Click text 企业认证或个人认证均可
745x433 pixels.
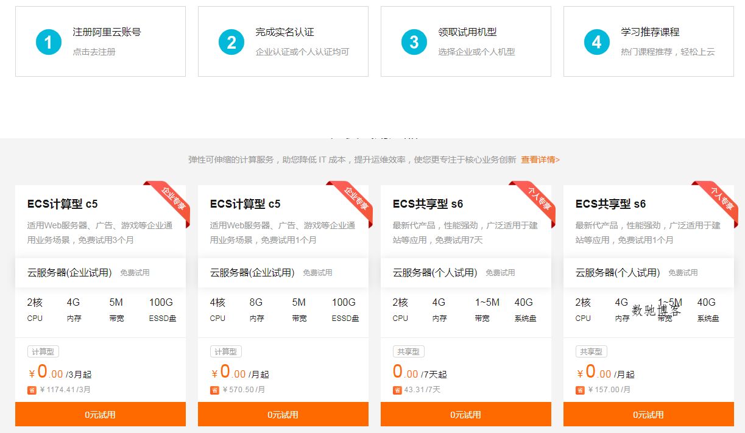click(302, 52)
